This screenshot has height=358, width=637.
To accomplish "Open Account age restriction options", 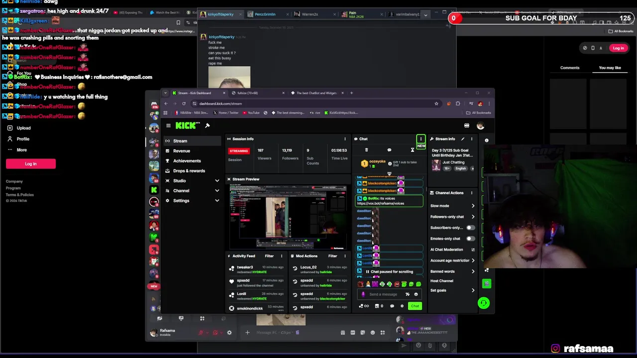I will (452, 261).
